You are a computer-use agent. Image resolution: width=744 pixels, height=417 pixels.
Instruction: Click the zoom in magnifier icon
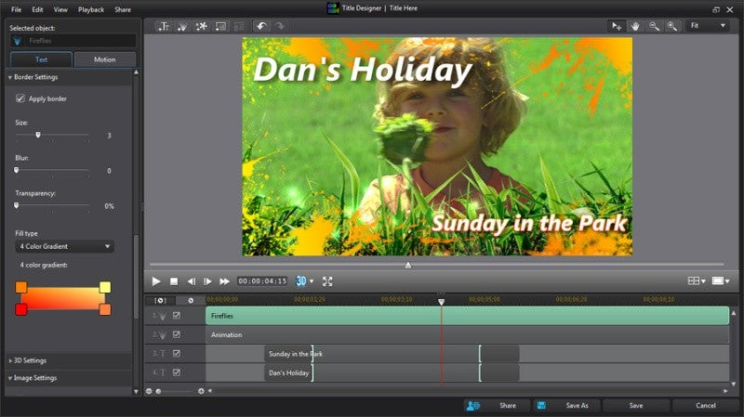tap(671, 26)
